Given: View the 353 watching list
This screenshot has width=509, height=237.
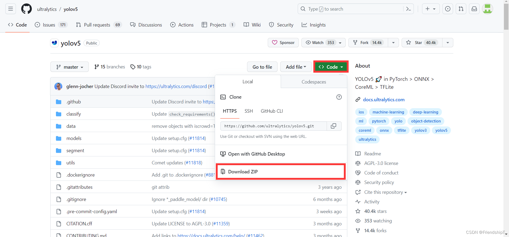Looking at the screenshot, I should pyautogui.click(x=374, y=221).
